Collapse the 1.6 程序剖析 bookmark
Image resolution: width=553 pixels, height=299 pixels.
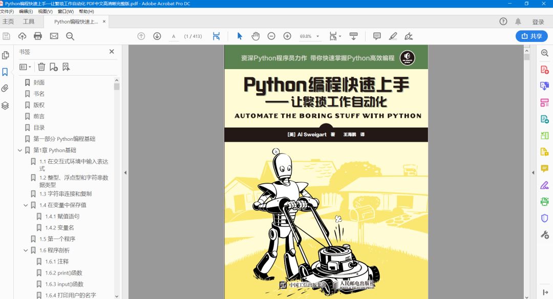[x=26, y=250]
